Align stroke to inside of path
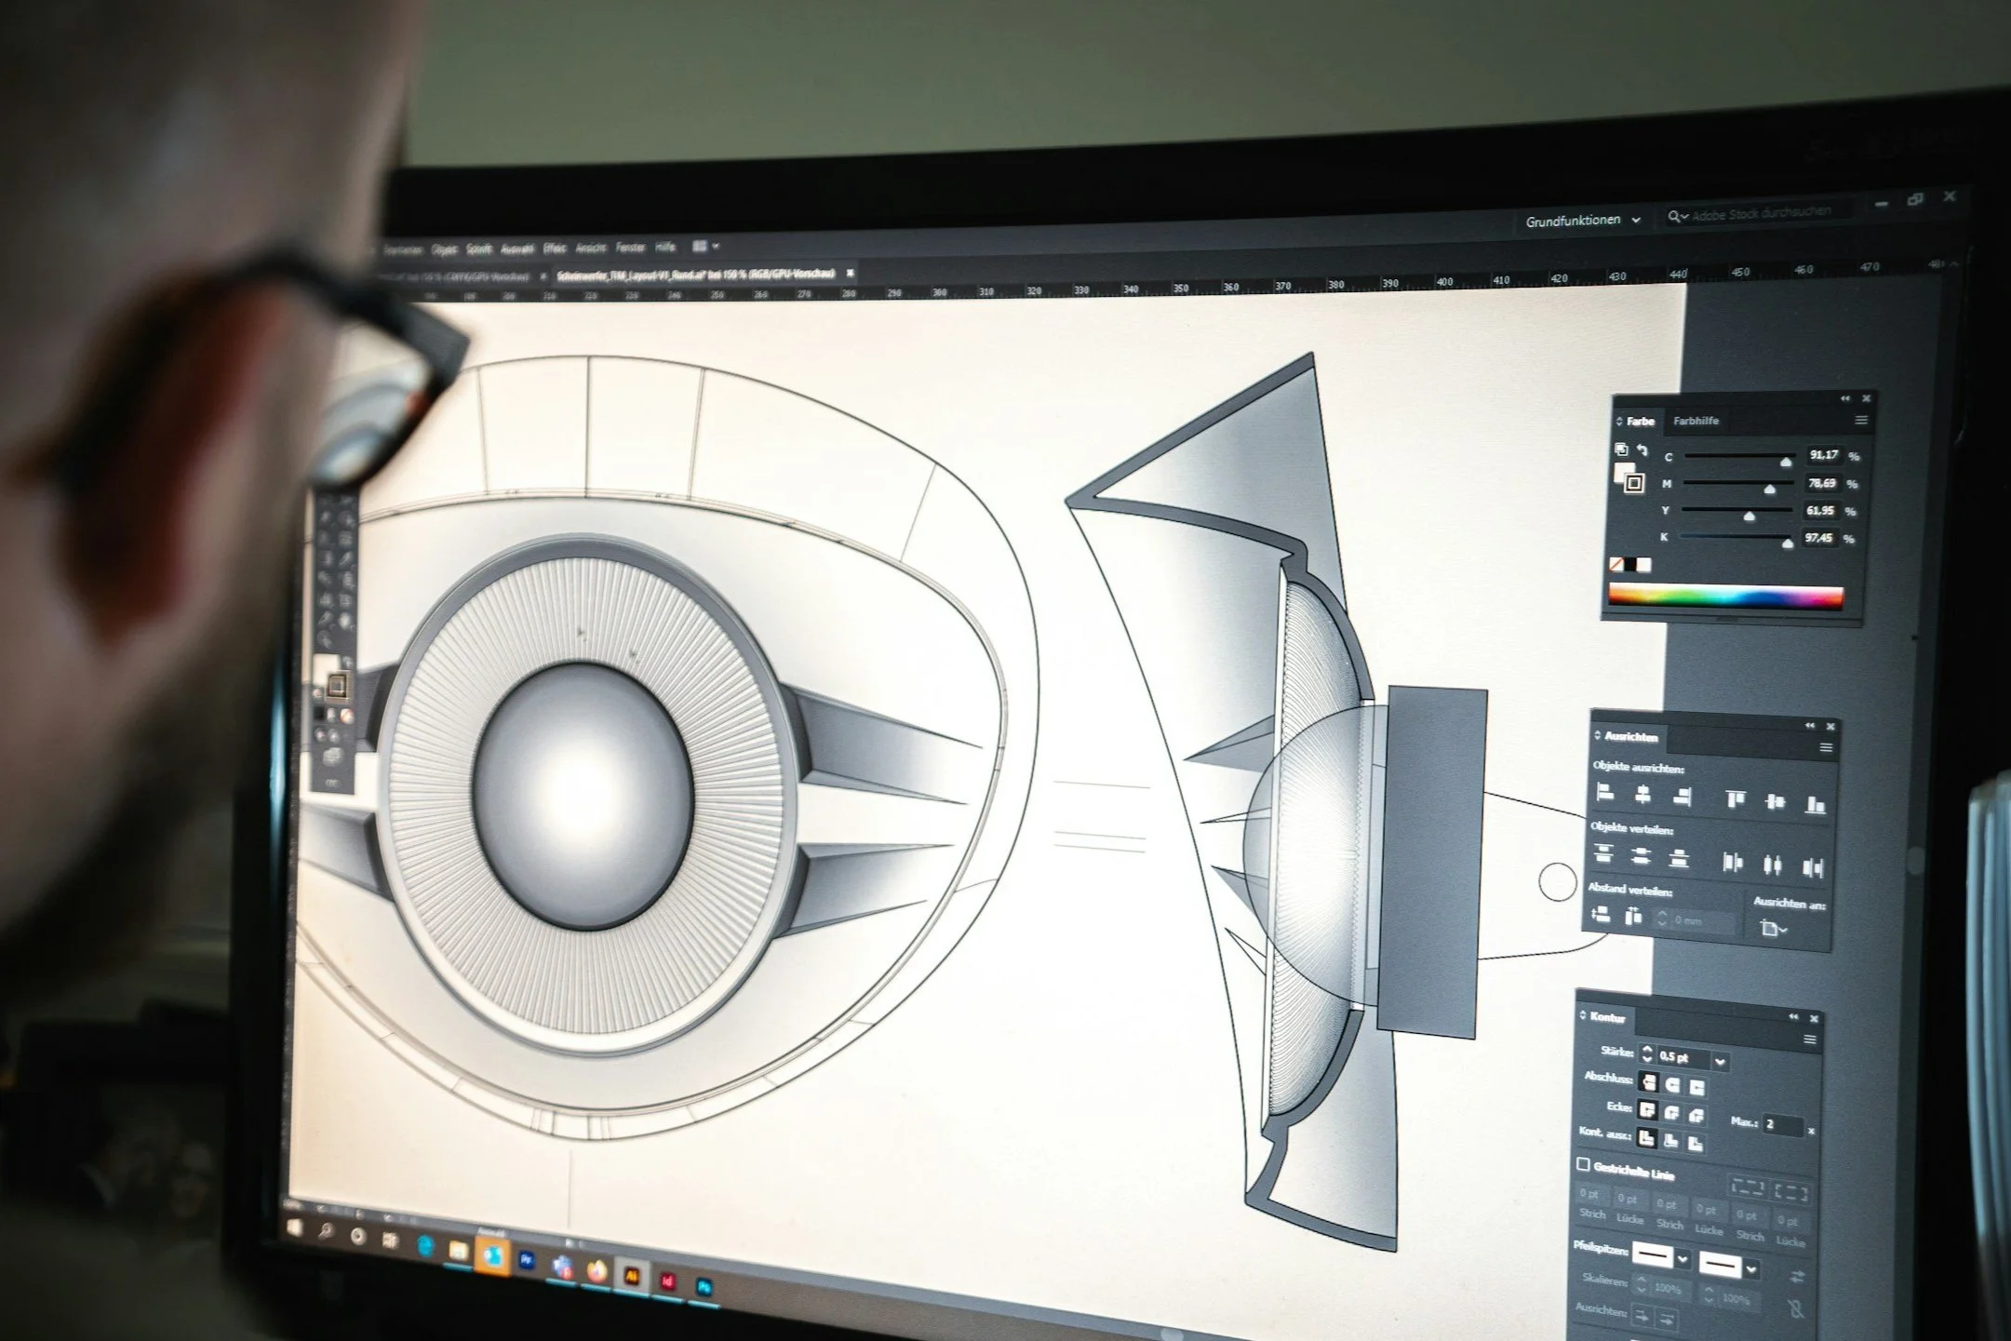2011x1341 pixels. (x=1670, y=1141)
